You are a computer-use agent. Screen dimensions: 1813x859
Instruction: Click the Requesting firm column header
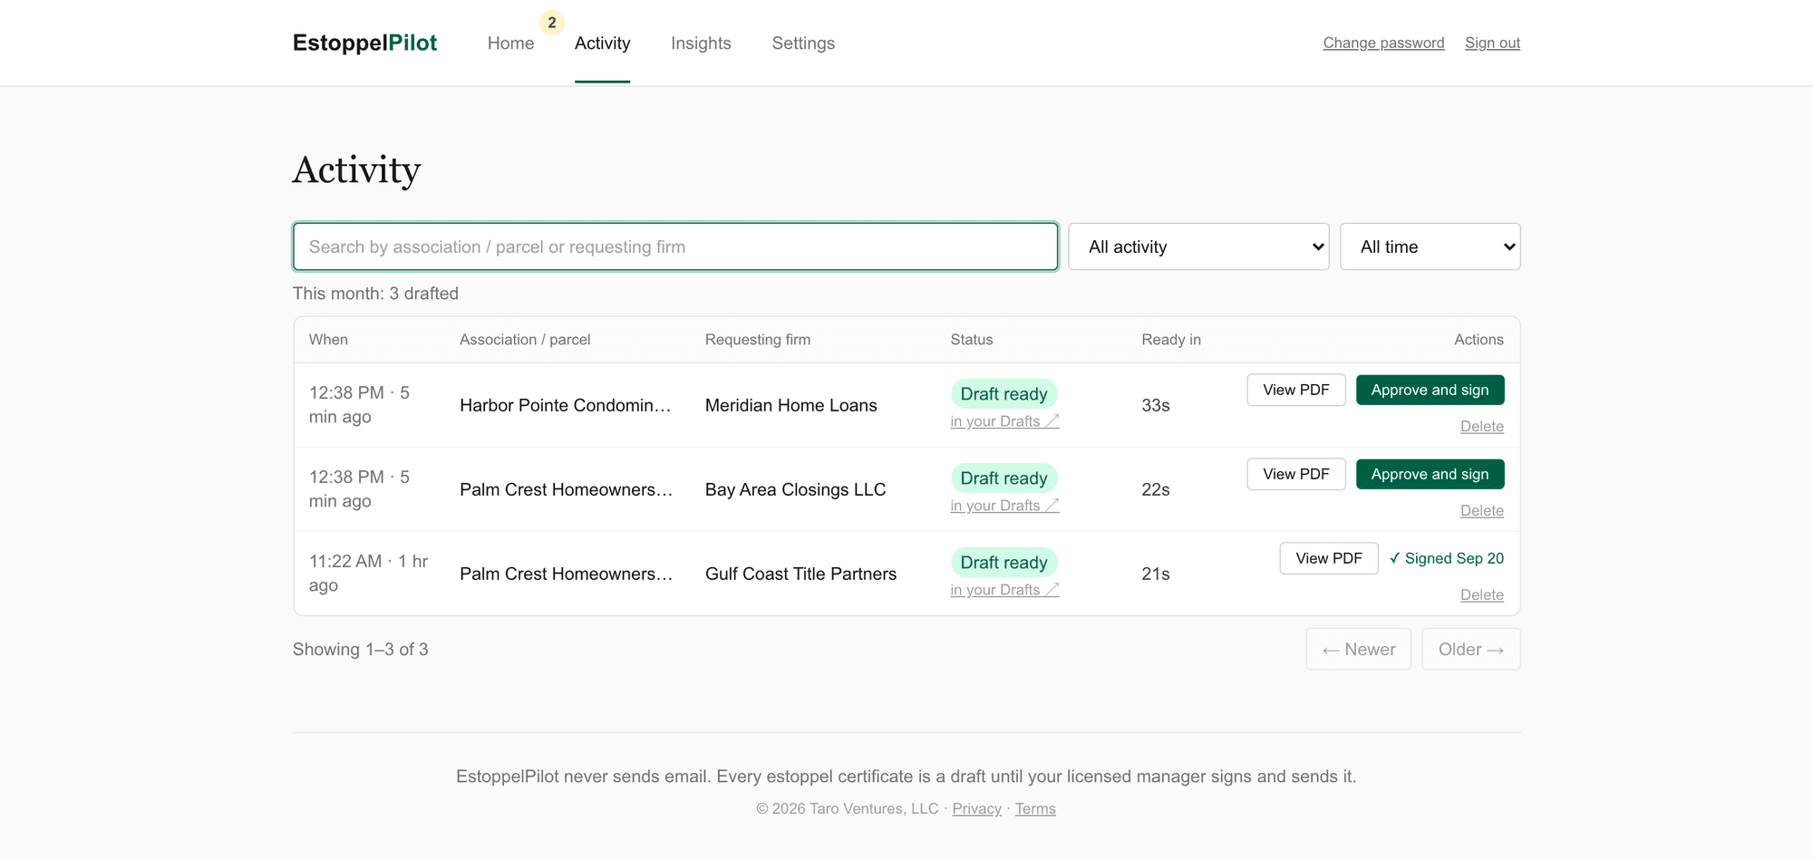coord(758,339)
